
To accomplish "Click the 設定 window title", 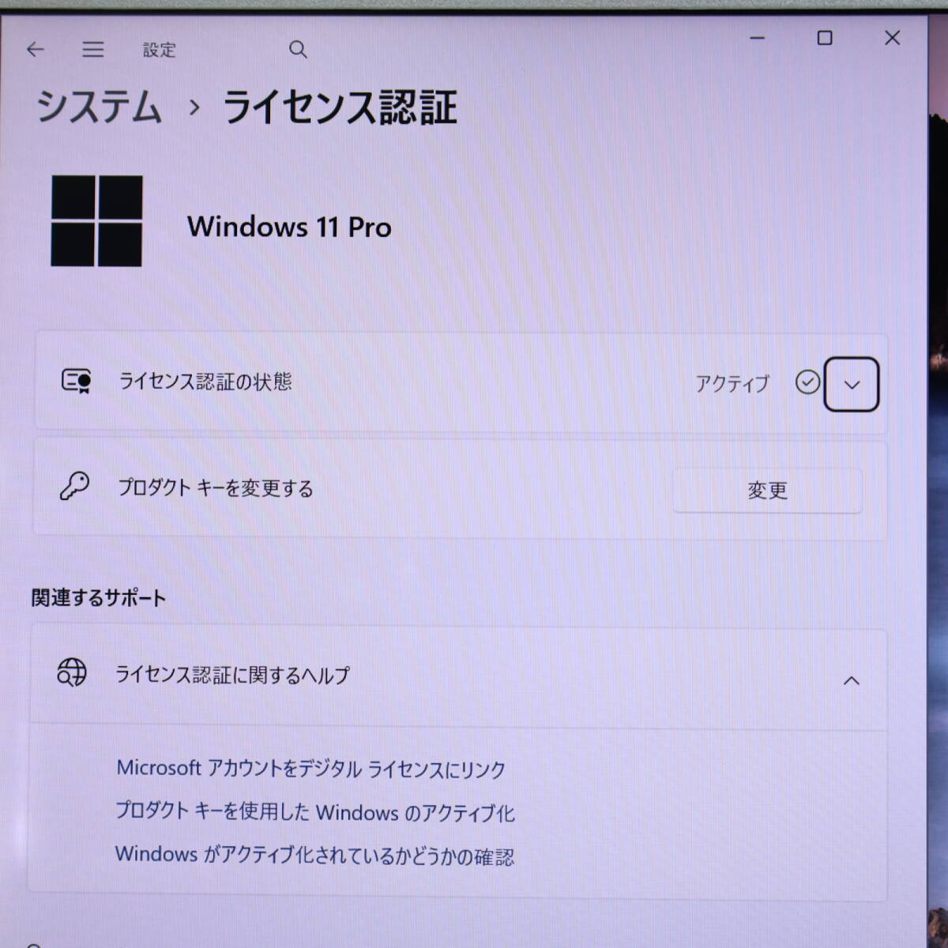I will click(159, 50).
